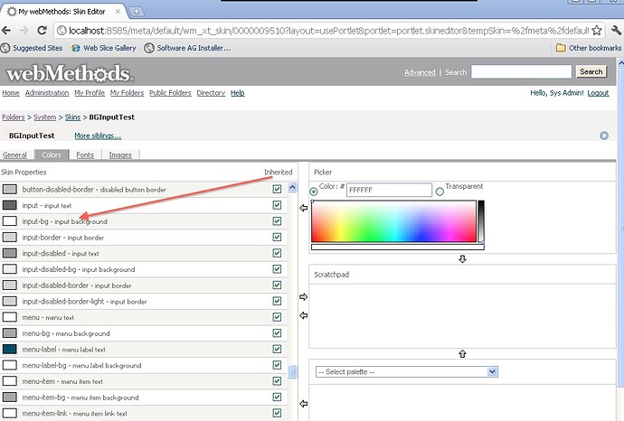Click the Search button
Image resolution: width=624 pixels, height=421 pixels.
tap(591, 71)
